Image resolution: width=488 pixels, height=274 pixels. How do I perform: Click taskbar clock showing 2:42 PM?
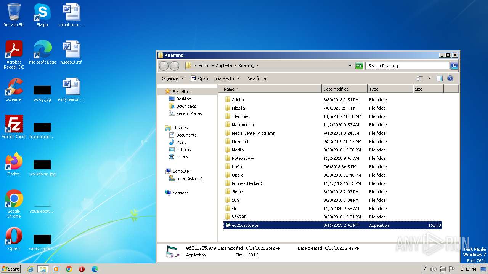coord(468,269)
